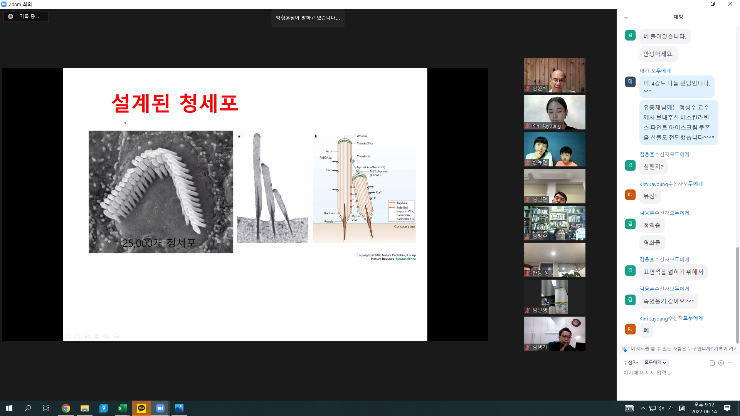Click the chat panel vertical scrollbar
Viewport: 740px width, 416px height.
[737, 295]
